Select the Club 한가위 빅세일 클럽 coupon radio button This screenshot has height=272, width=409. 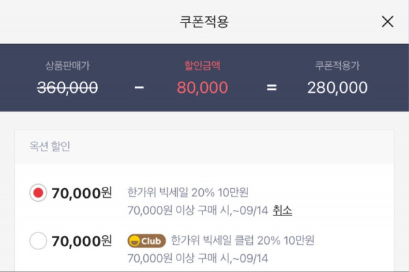38,241
